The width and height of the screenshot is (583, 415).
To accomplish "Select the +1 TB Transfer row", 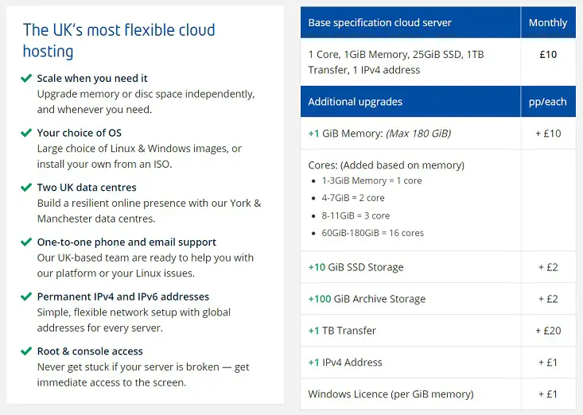I will coord(438,331).
